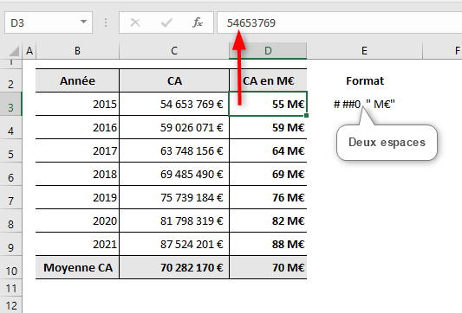
Task: Click the CA en M€ header cell
Action: pos(268,80)
